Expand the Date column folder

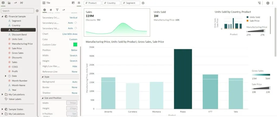pyautogui.click(x=6, y=76)
